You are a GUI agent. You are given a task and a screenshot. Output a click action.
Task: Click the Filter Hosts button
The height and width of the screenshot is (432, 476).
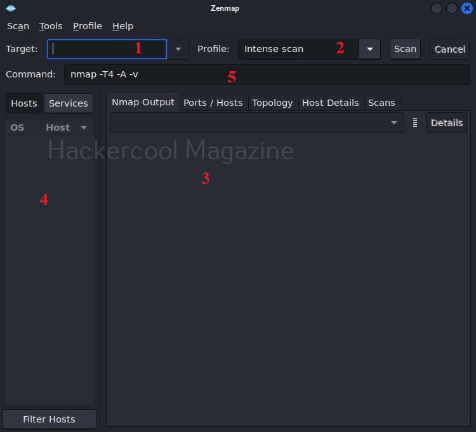pos(49,419)
